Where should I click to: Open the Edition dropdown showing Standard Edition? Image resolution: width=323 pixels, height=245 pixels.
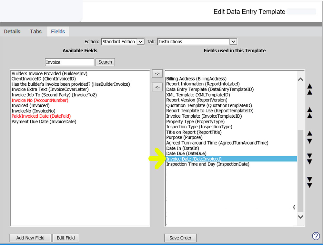click(x=123, y=41)
